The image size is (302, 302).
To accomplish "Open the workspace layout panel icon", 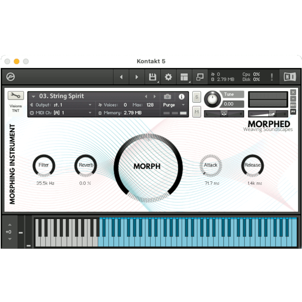I will click(184, 77).
